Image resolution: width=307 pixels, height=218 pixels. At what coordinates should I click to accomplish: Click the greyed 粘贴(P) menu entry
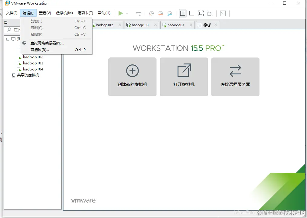[x=56, y=34]
